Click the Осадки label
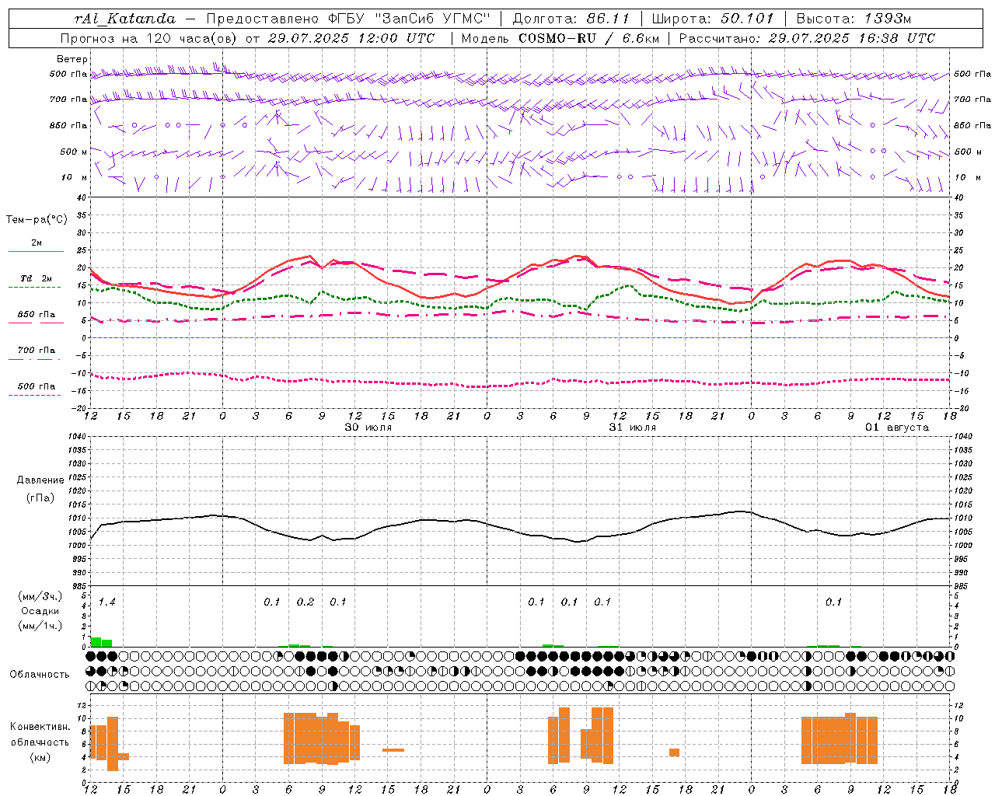The height and width of the screenshot is (796, 995). [x=40, y=611]
